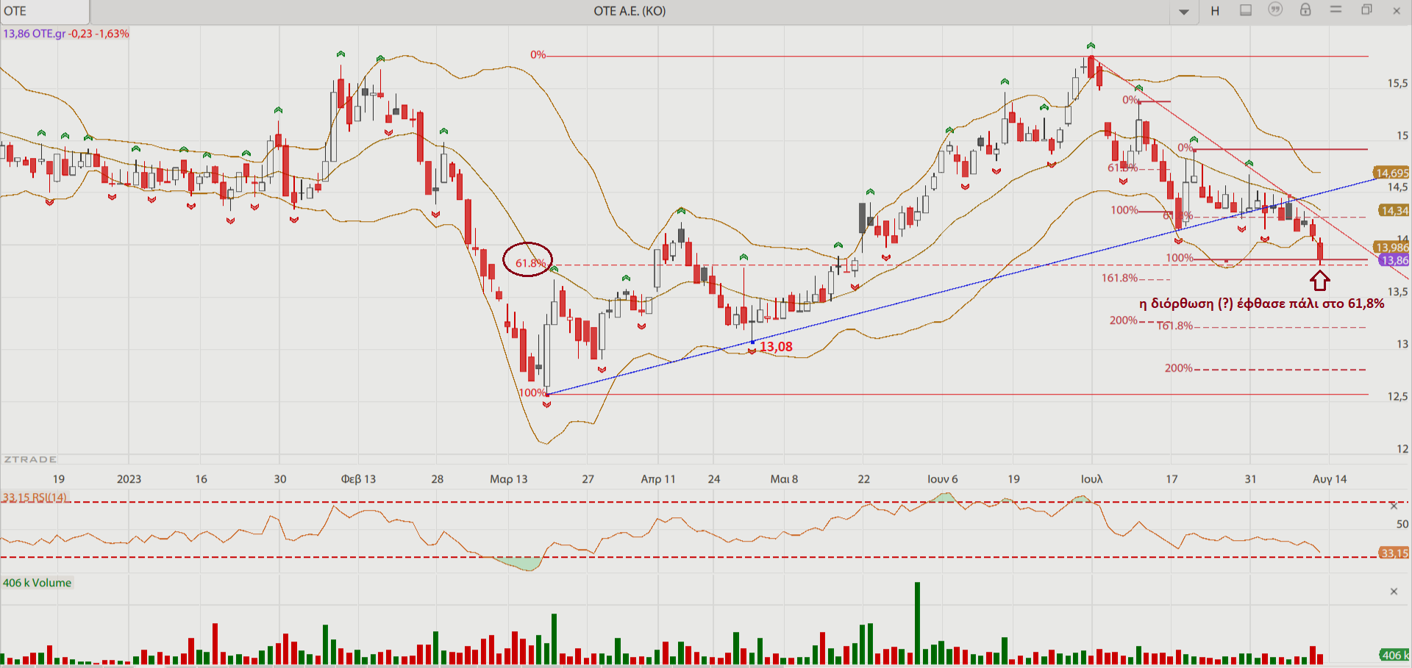Image resolution: width=1412 pixels, height=668 pixels.
Task: Close the Volume indicator panel
Action: click(1394, 592)
